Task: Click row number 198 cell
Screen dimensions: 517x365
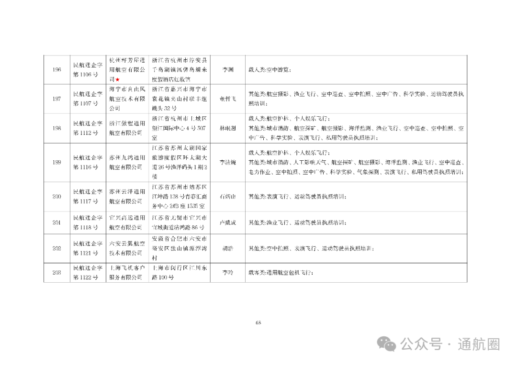Action: [x=56, y=128]
